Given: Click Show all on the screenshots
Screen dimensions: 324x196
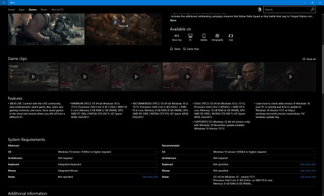Looking at the screenshot, I should 124,24.
